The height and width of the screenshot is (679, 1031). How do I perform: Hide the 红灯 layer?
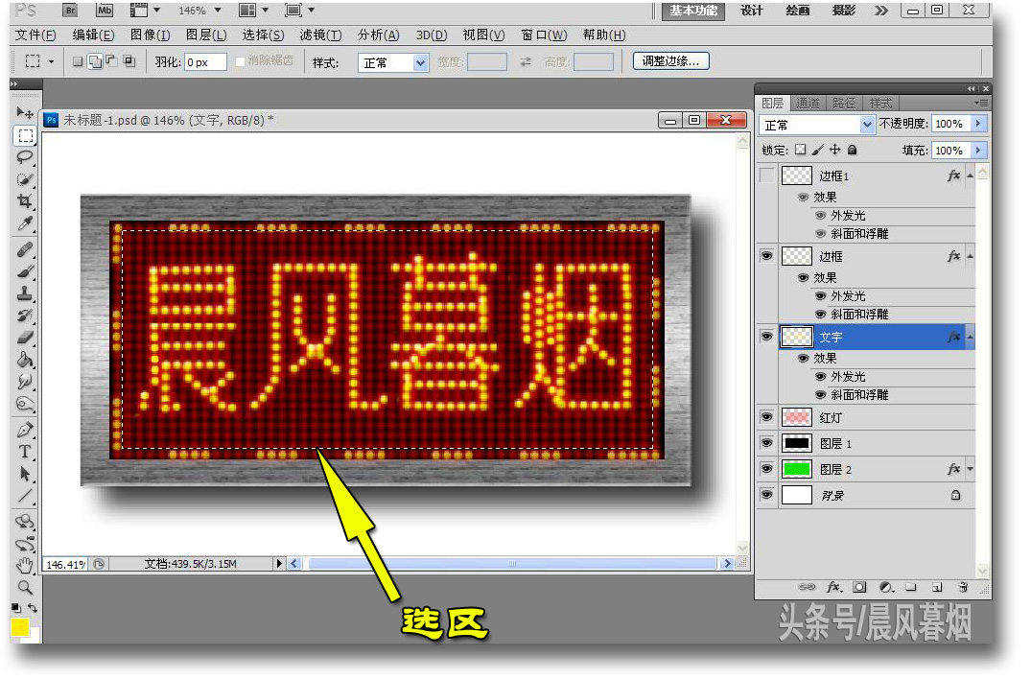[x=766, y=417]
